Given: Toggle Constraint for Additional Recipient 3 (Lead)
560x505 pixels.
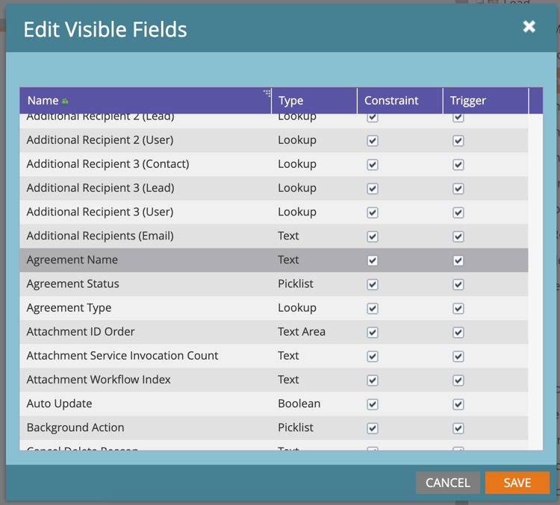Looking at the screenshot, I should point(373,189).
